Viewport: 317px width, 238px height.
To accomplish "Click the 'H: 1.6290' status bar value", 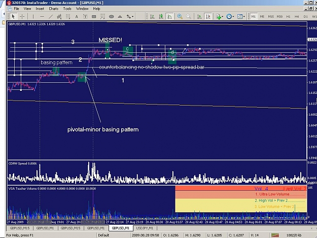I will (x=193, y=235).
